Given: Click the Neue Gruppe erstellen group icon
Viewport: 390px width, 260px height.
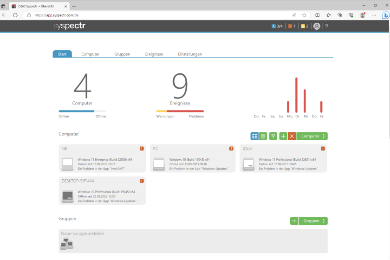Looking at the screenshot, I should (67, 244).
